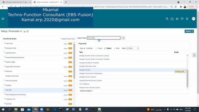Image resolution: width=199 pixels, height=112 pixels.
Task: Click the Chrome Update button
Action: (193, 7)
